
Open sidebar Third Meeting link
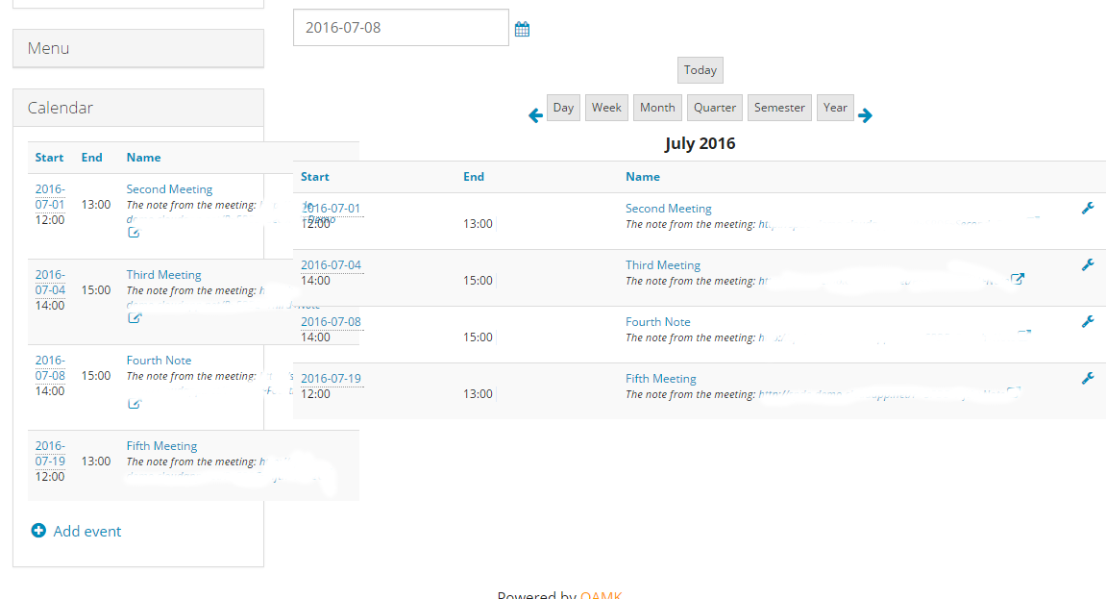(163, 274)
